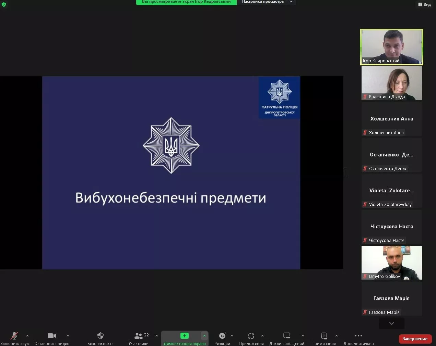Click the divider handle beside shared screen
The width and height of the screenshot is (436, 346).
345,173
